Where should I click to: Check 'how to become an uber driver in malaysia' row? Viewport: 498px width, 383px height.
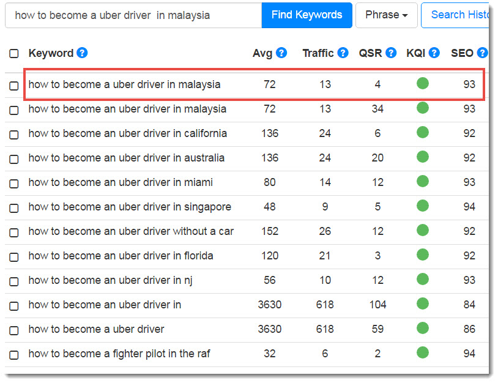coord(14,110)
